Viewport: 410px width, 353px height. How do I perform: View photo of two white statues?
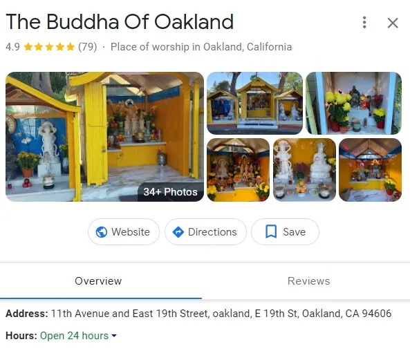coord(304,170)
